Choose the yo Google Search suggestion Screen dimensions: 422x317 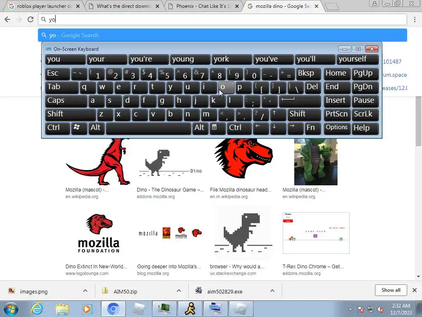[223, 35]
